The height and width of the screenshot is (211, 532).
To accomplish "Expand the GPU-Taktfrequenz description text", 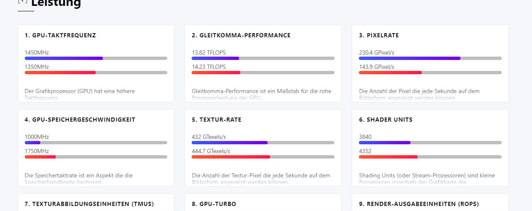I will click(x=79, y=94).
